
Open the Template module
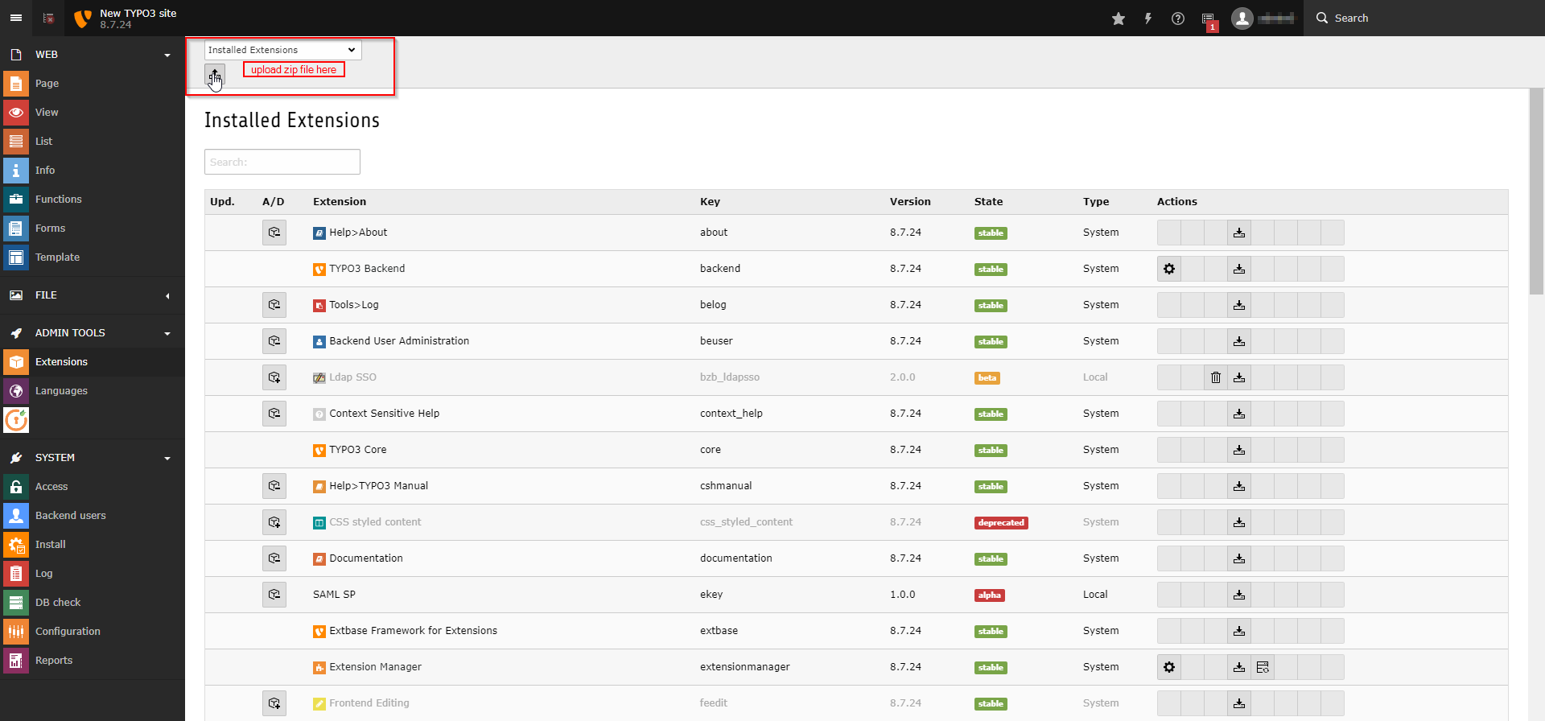click(x=93, y=257)
